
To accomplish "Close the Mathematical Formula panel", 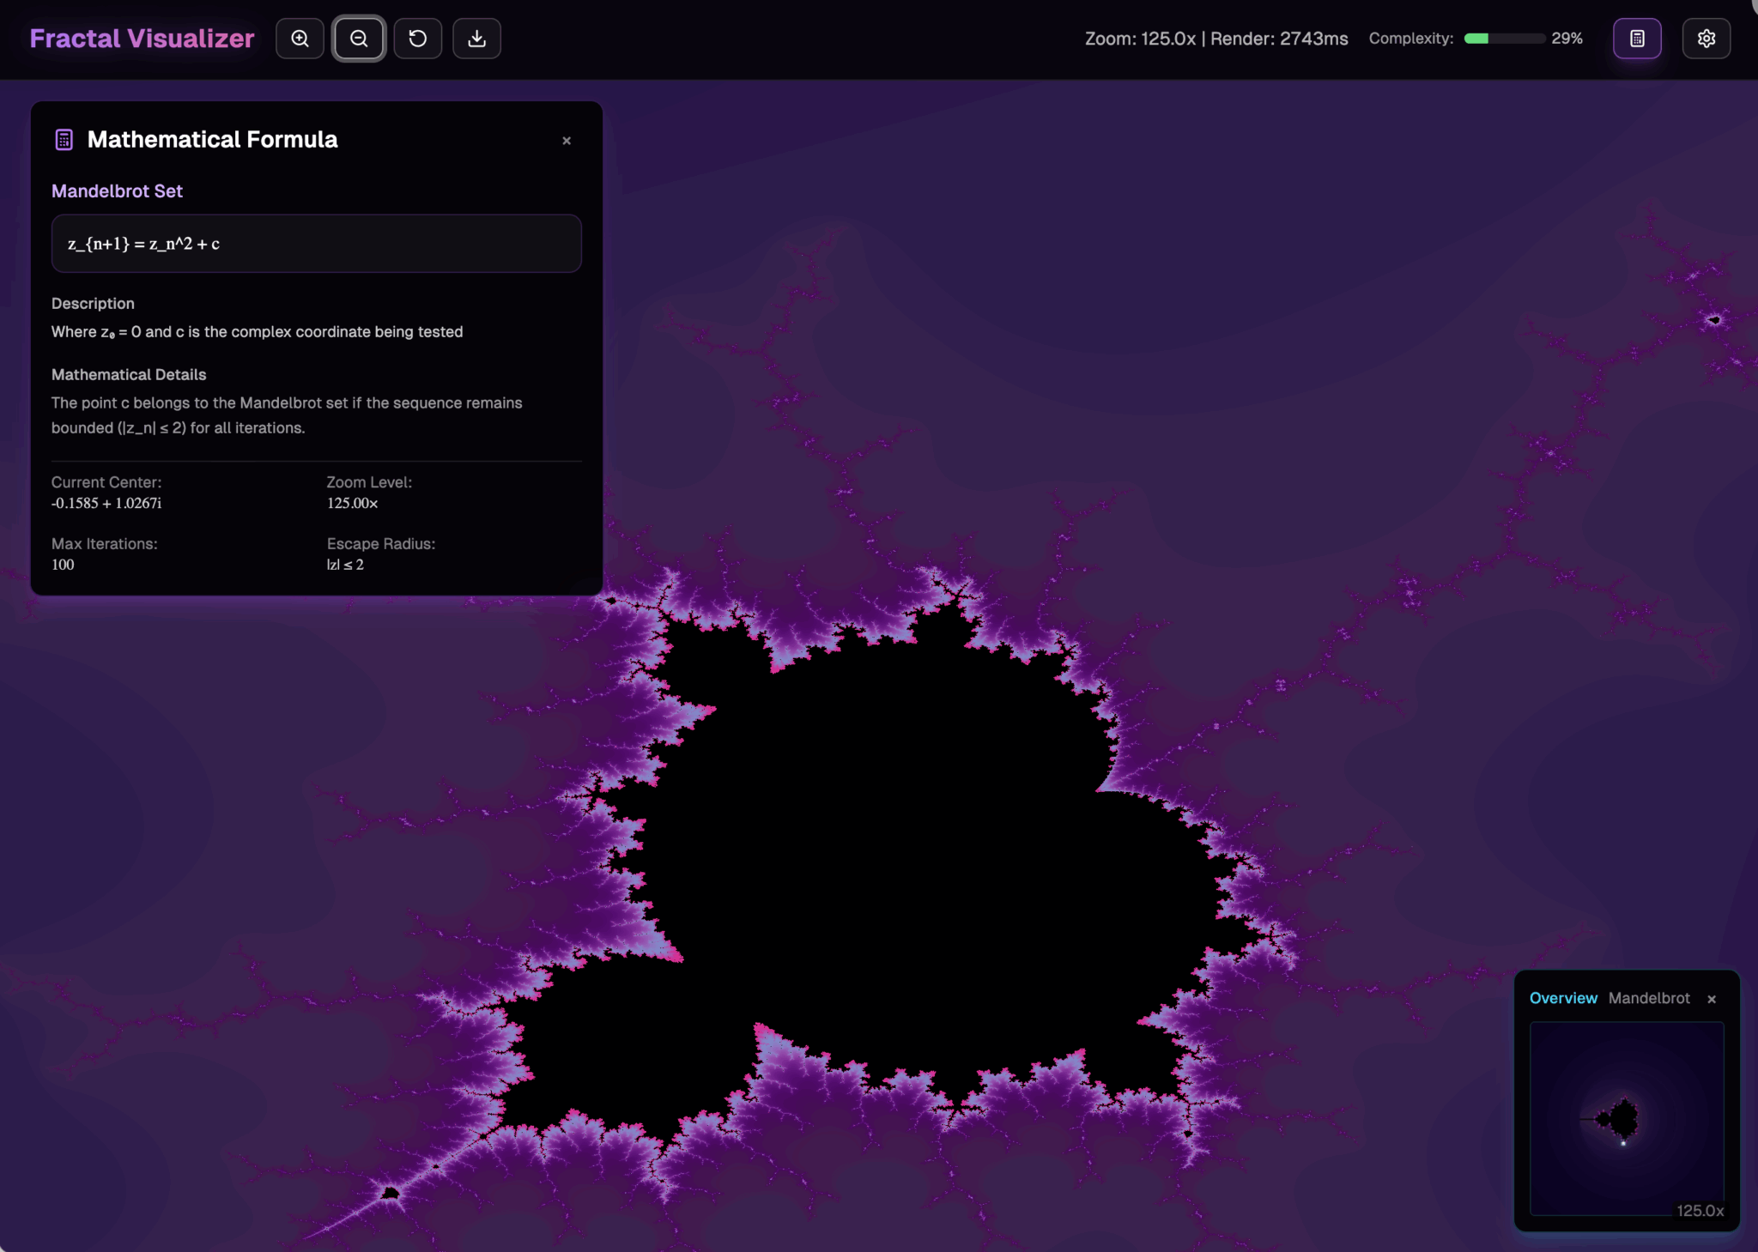I will pyautogui.click(x=567, y=141).
